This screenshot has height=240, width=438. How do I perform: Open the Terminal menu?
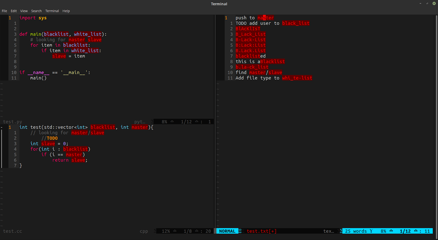pos(52,11)
